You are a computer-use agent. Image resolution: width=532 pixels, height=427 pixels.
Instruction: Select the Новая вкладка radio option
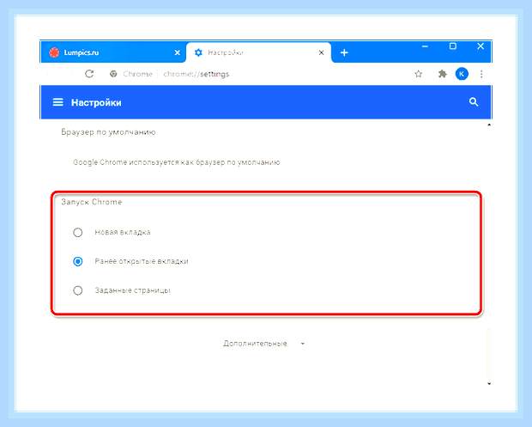[78, 232]
